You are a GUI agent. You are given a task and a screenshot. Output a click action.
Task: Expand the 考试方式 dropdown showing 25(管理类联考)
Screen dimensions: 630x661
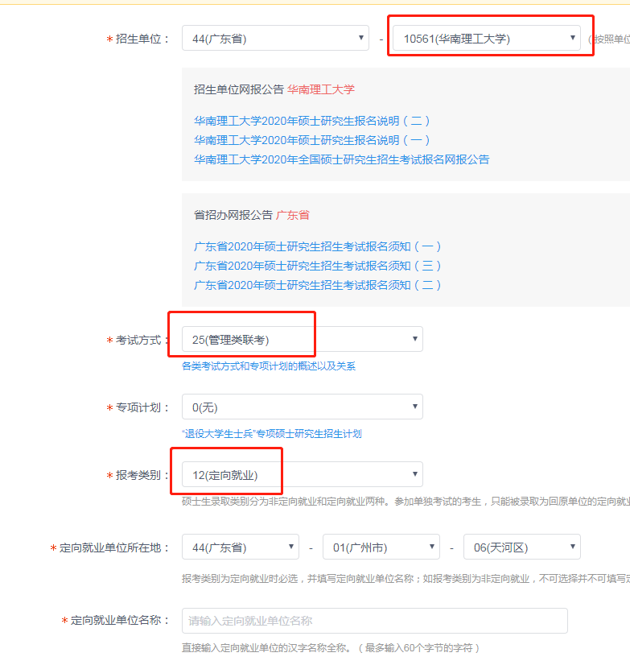point(302,340)
